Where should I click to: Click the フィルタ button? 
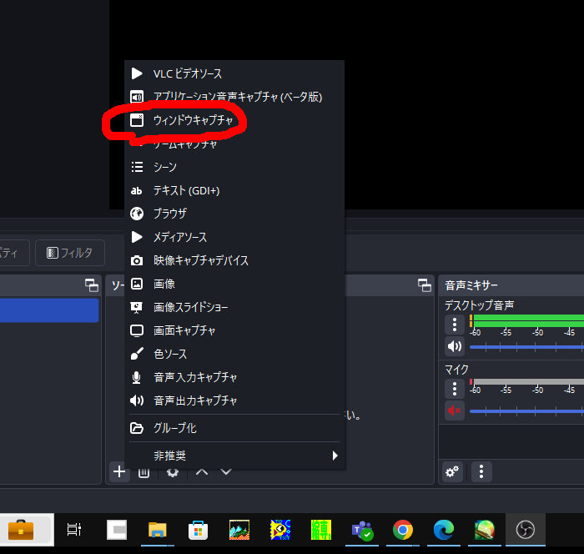pyautogui.click(x=70, y=252)
